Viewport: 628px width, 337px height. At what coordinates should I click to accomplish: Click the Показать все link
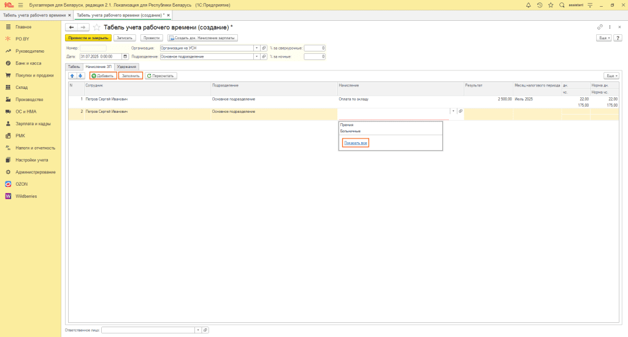(x=356, y=143)
